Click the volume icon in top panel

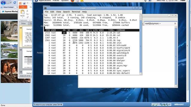[145, 1]
